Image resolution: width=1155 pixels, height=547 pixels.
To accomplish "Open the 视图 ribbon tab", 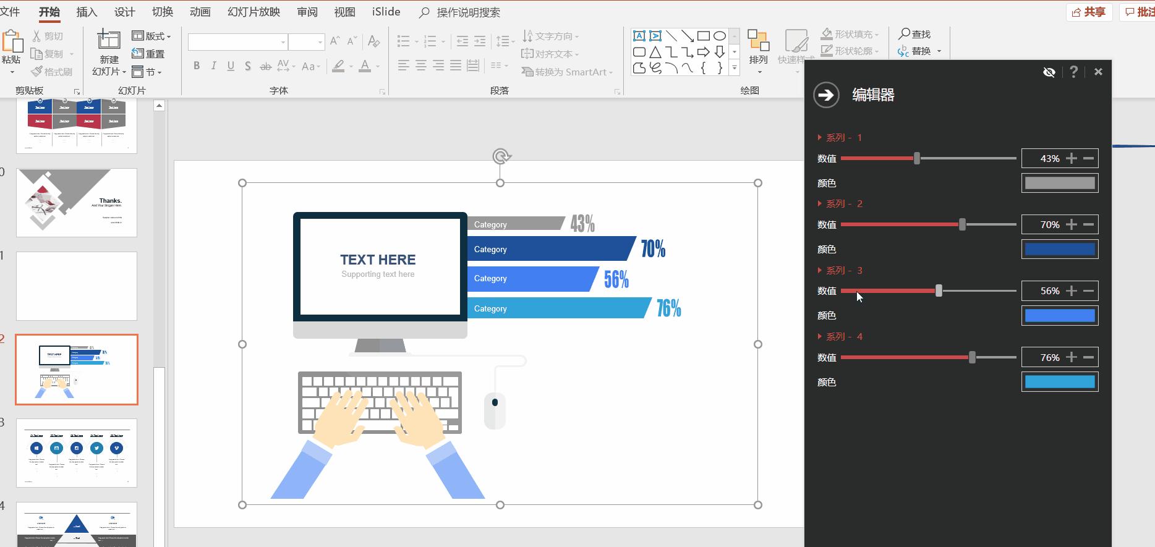I will [x=344, y=12].
